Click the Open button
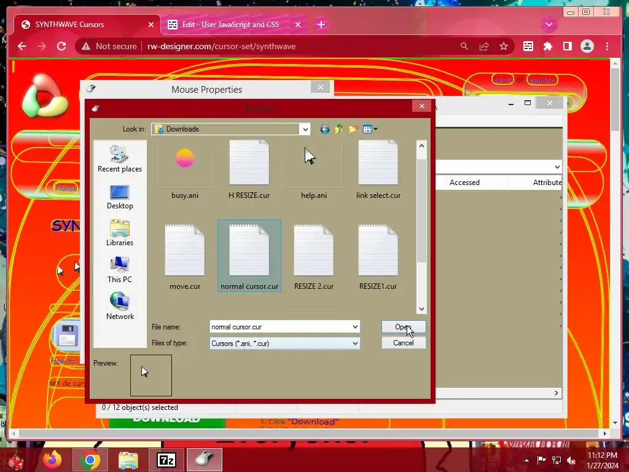Image resolution: width=629 pixels, height=472 pixels. pyautogui.click(x=403, y=327)
